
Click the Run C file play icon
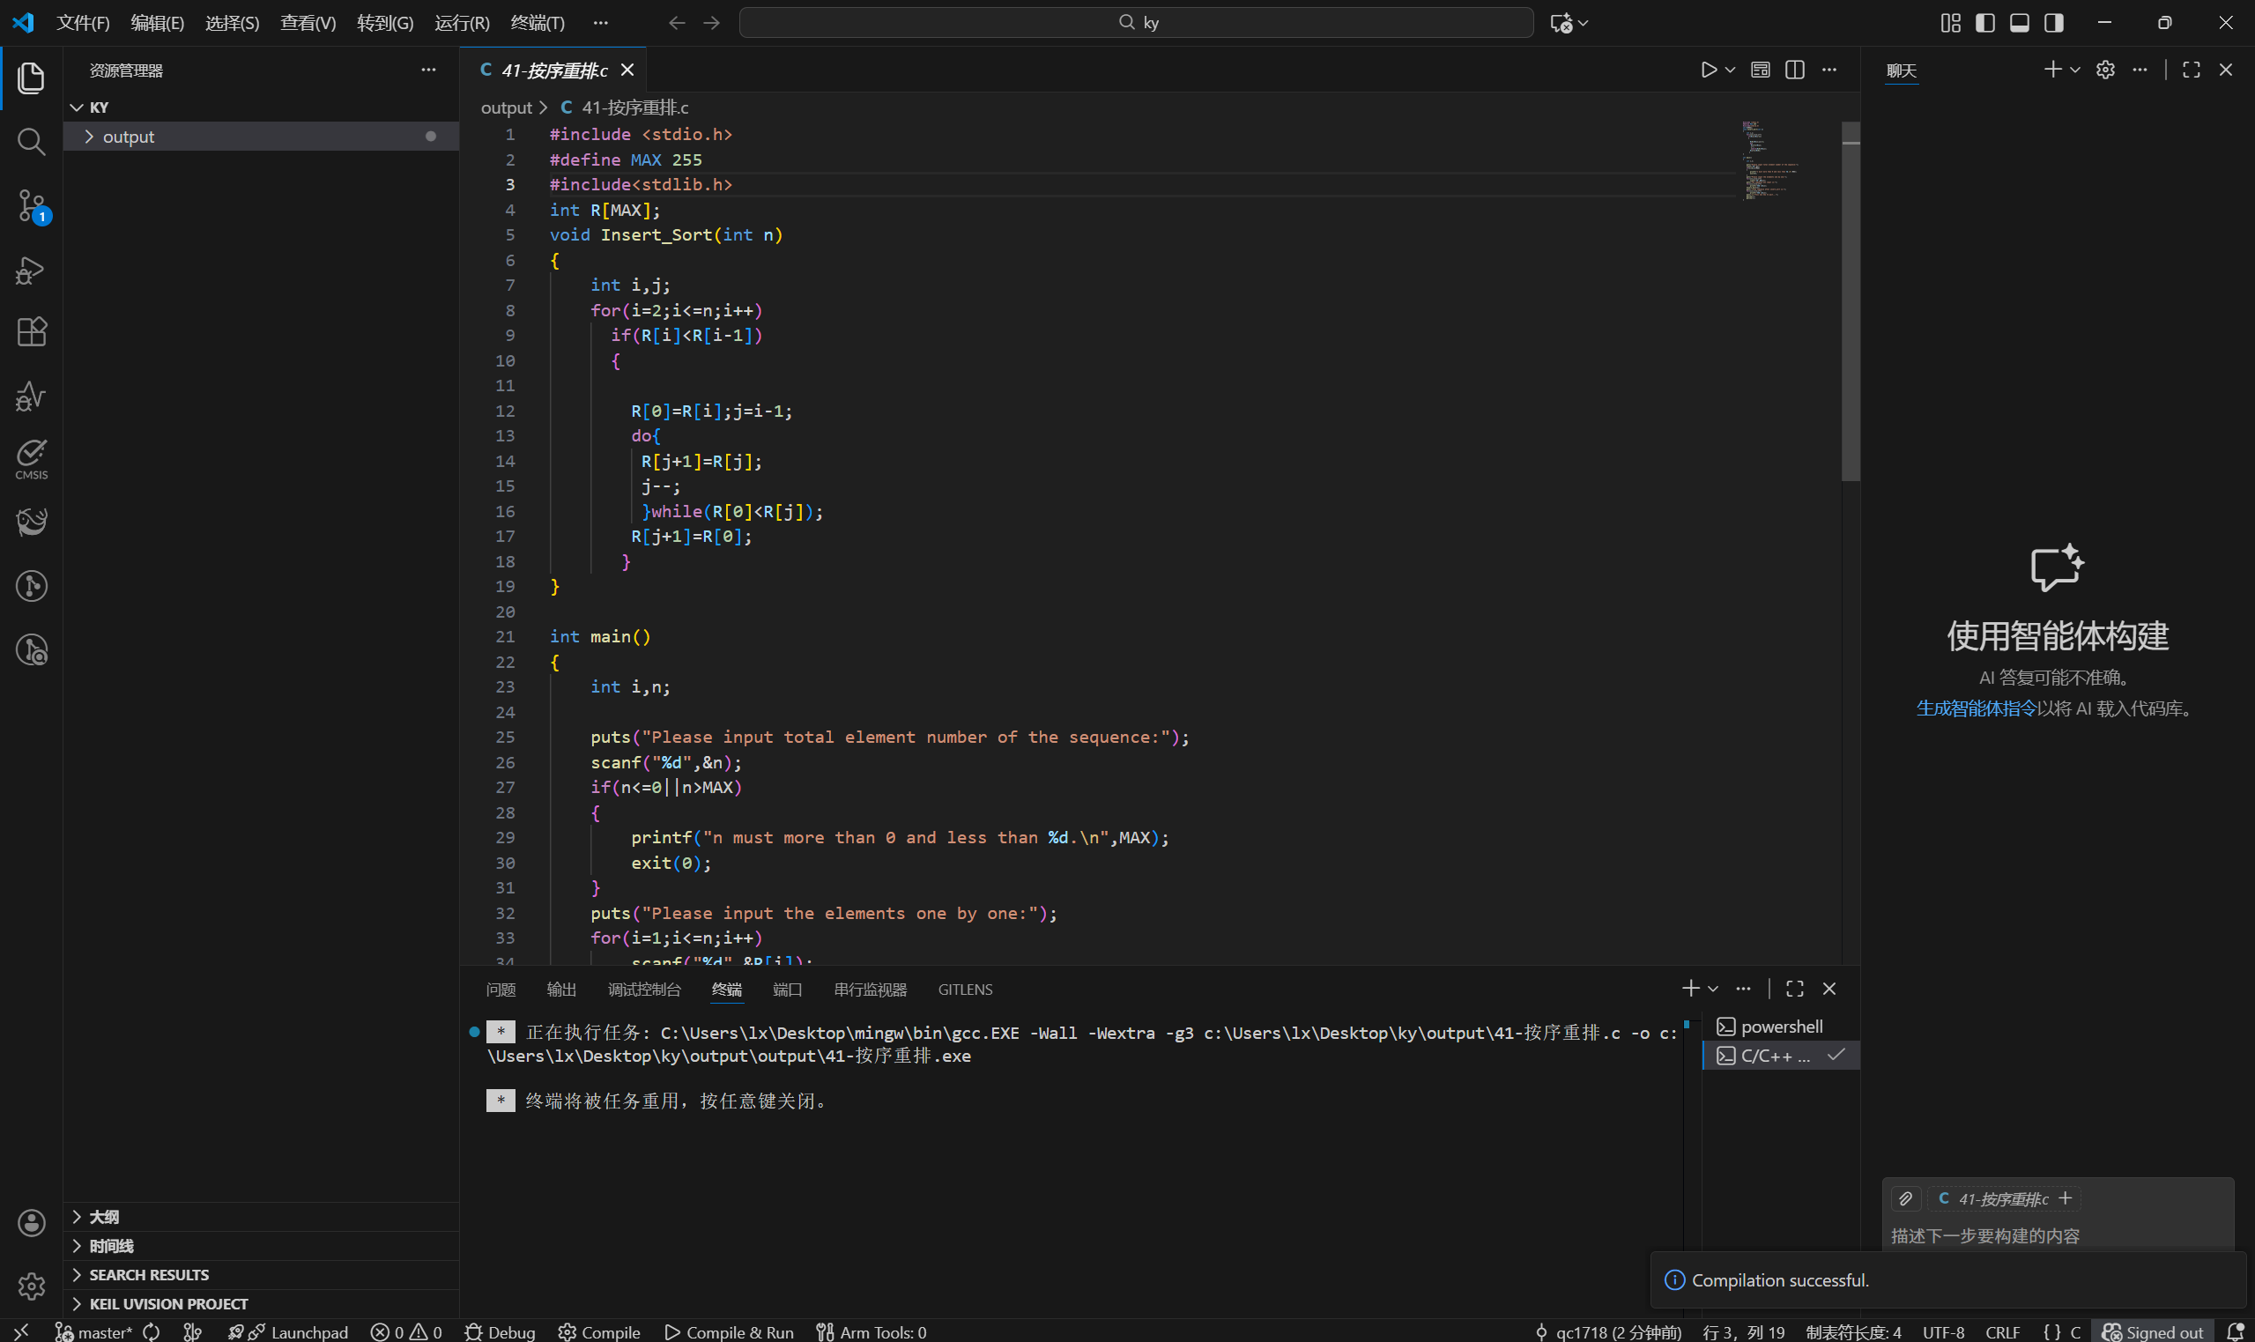(1708, 70)
